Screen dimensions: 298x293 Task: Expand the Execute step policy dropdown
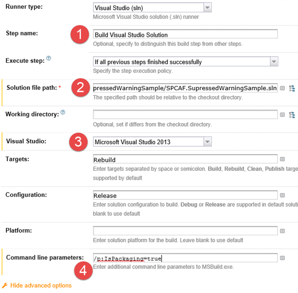[186, 62]
